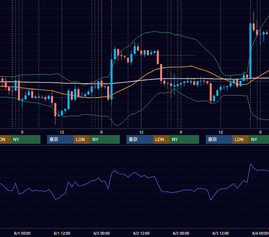This screenshot has width=269, height=237.
Task: Click the 8/3 00:00 date label
Action: pyautogui.click(x=181, y=233)
